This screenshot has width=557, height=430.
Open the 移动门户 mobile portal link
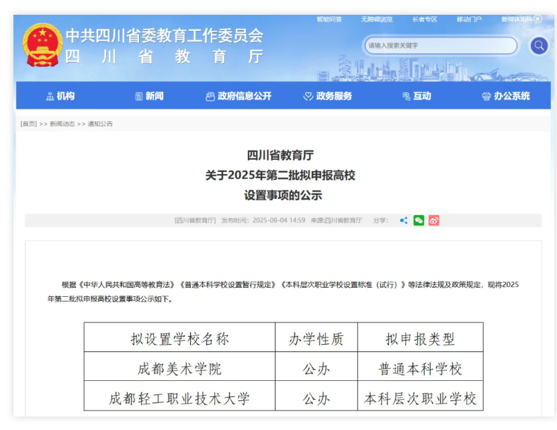click(x=469, y=19)
